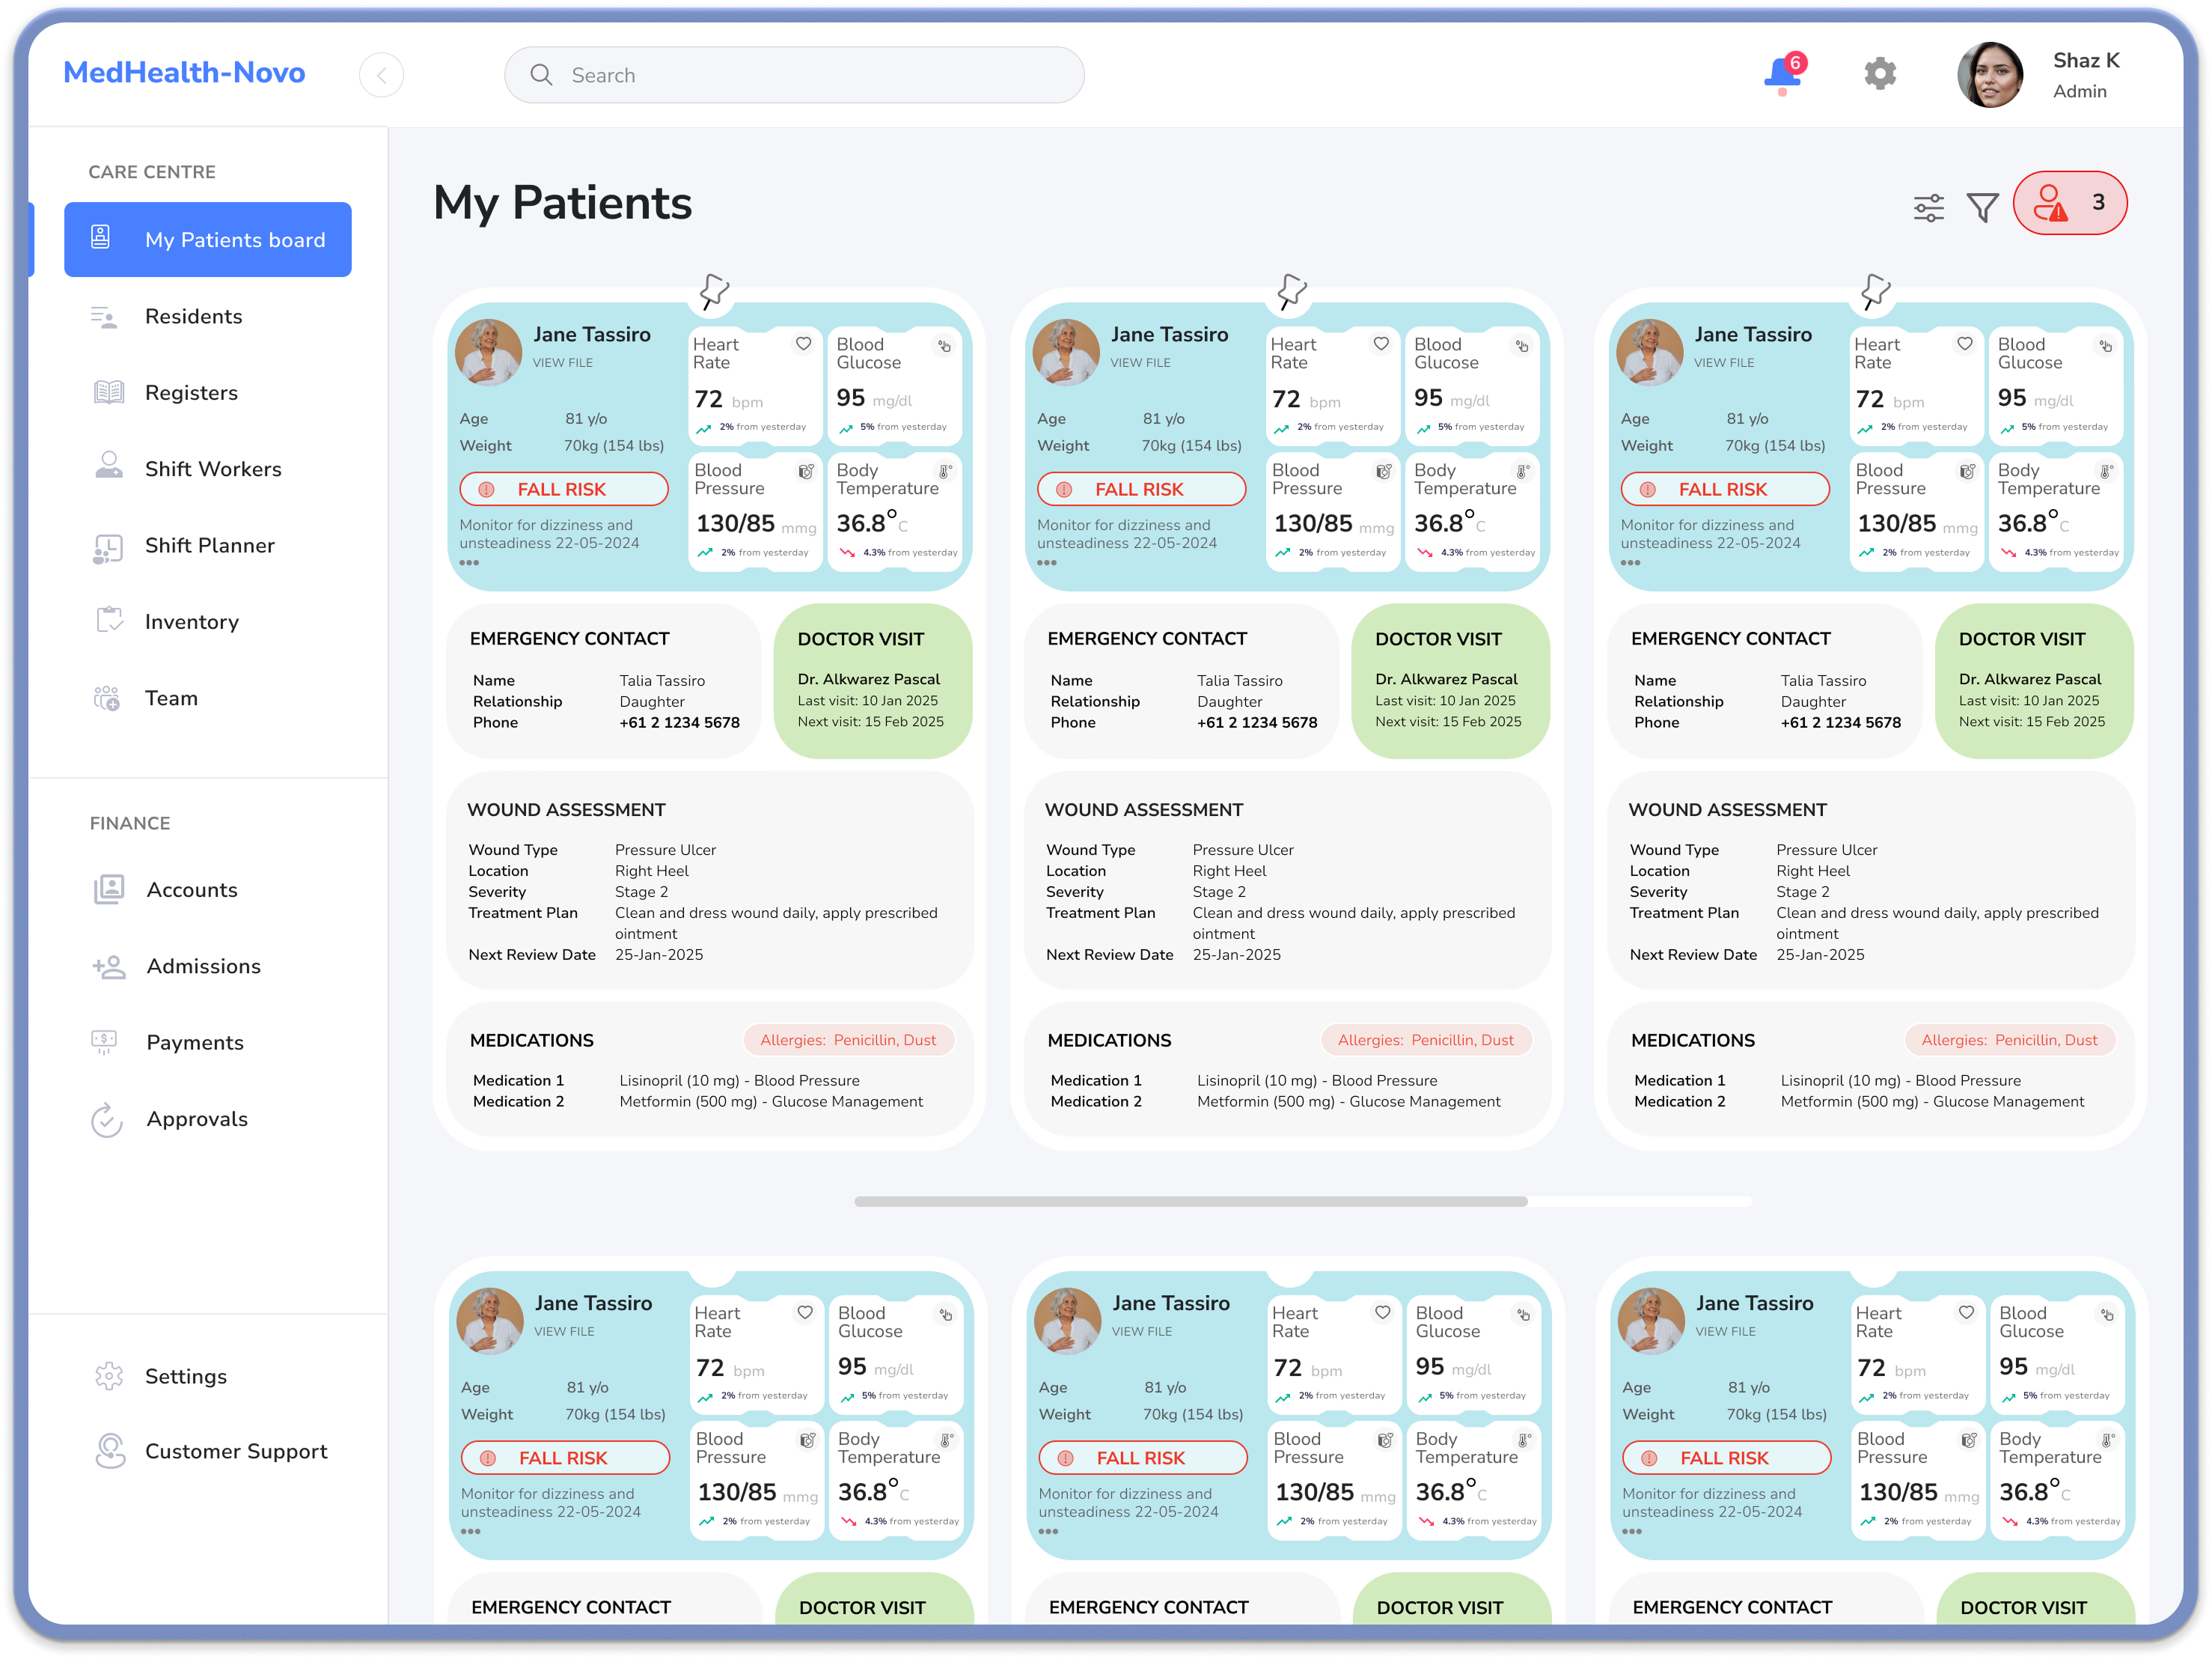Image resolution: width=2212 pixels, height=1659 pixels.
Task: Click the Search input field
Action: [x=794, y=75]
